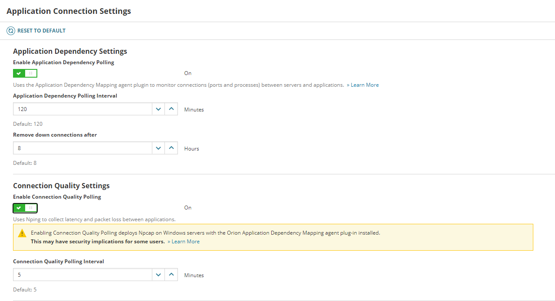Viewport: 555px width, 301px height.
Task: Decrease Application Dependency Polling Interval with down chevron
Action: tap(158, 109)
